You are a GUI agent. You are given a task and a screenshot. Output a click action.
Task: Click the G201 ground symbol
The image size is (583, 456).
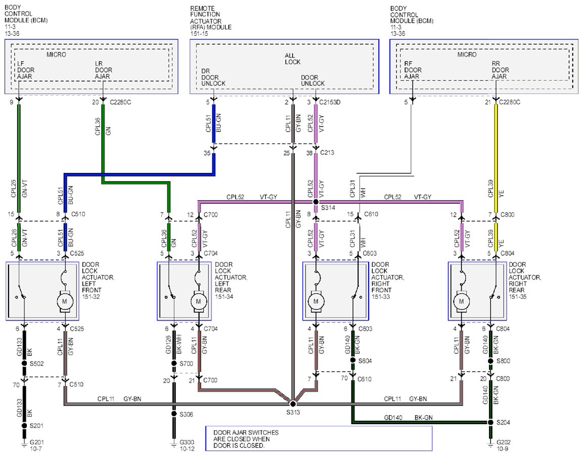24,444
